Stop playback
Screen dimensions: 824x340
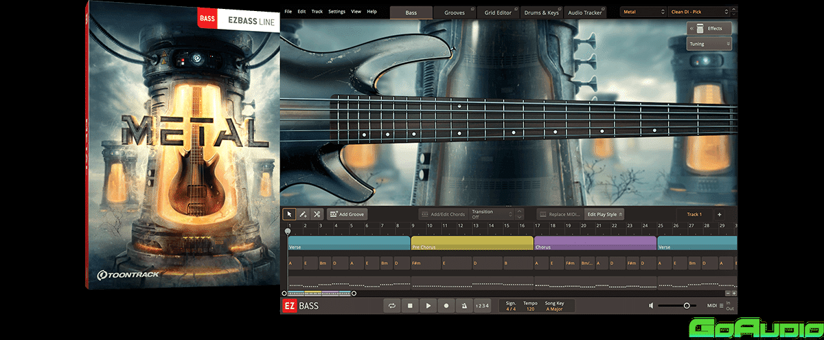click(410, 306)
